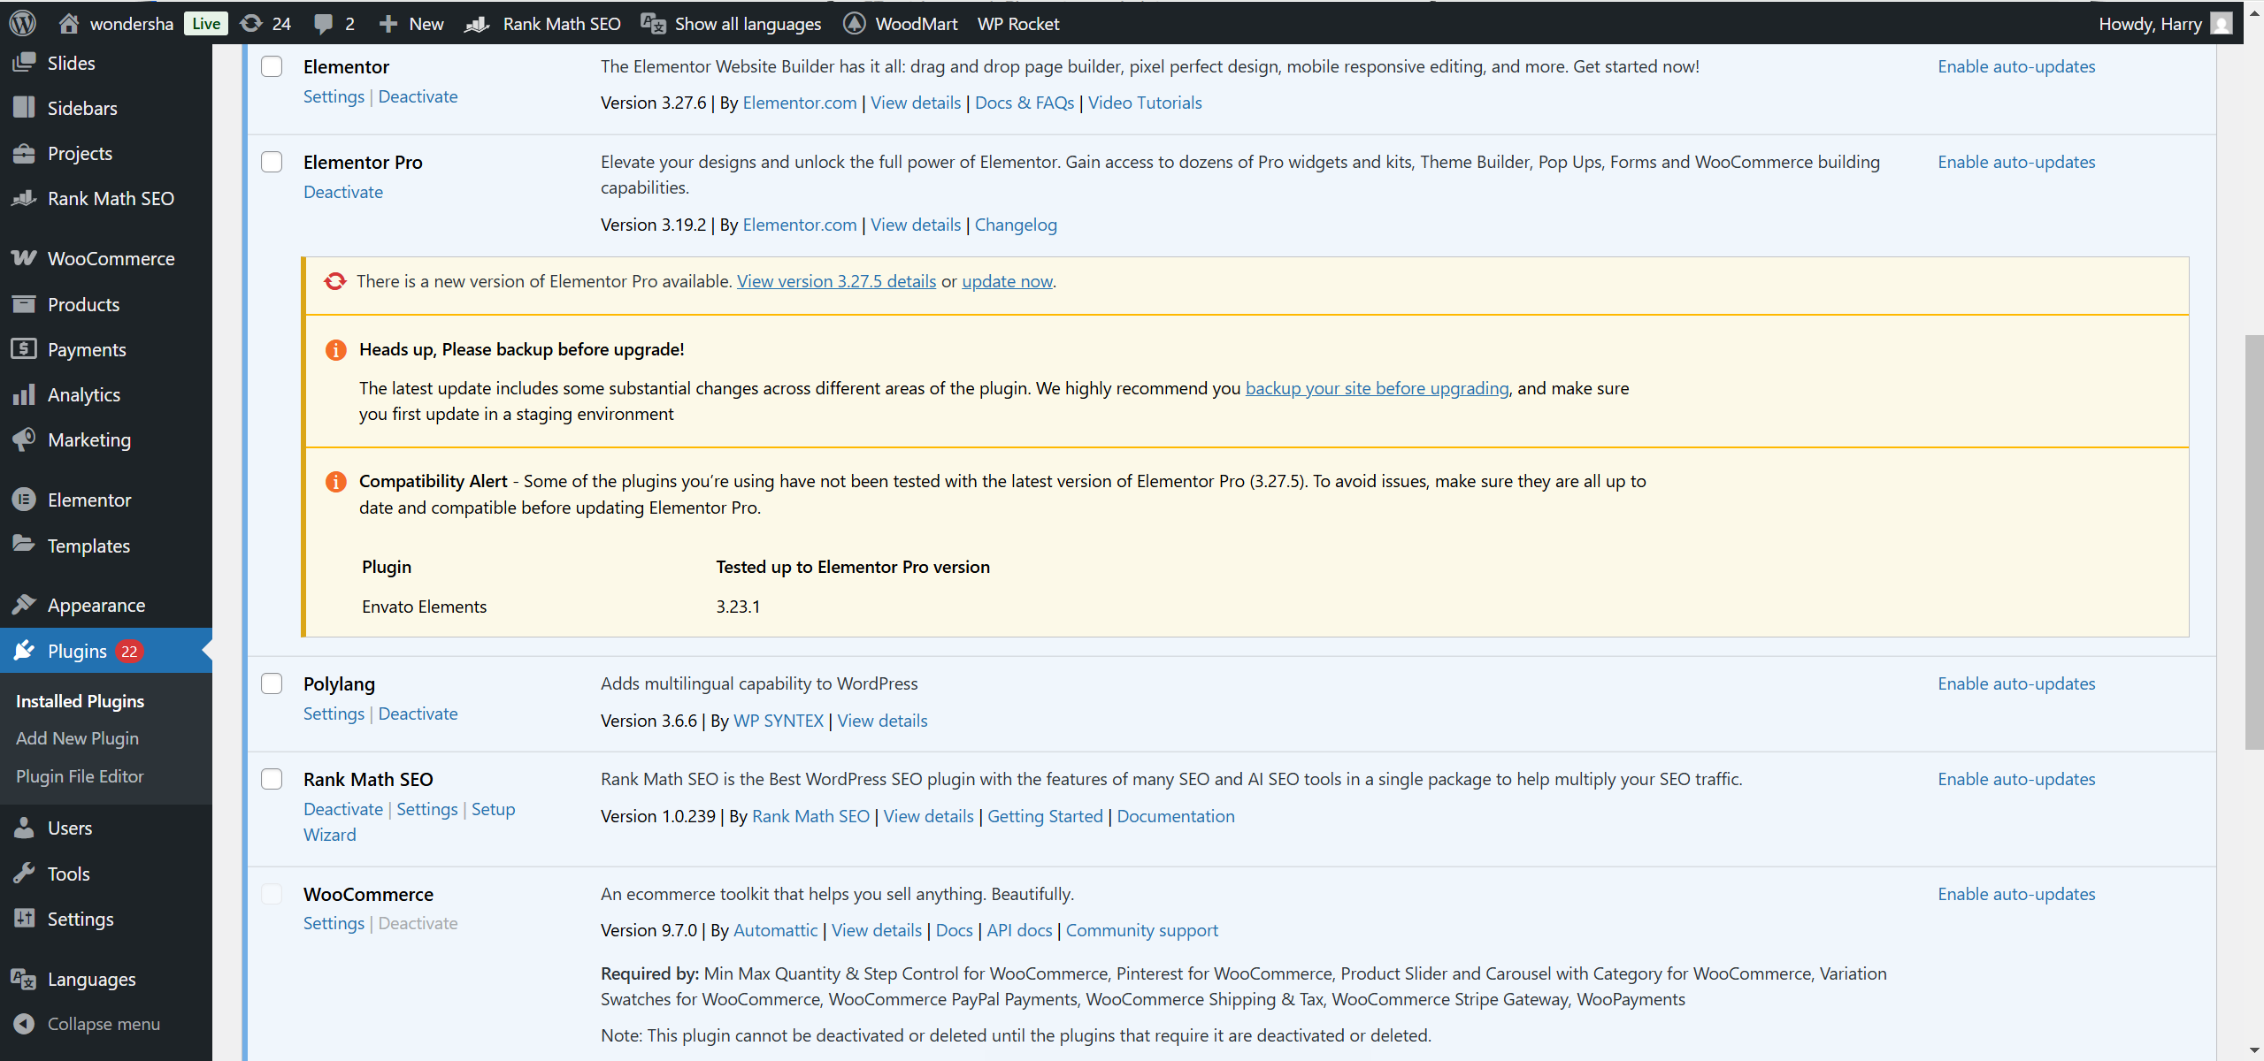Click the WordPress logo icon
The height and width of the screenshot is (1061, 2264).
23,23
